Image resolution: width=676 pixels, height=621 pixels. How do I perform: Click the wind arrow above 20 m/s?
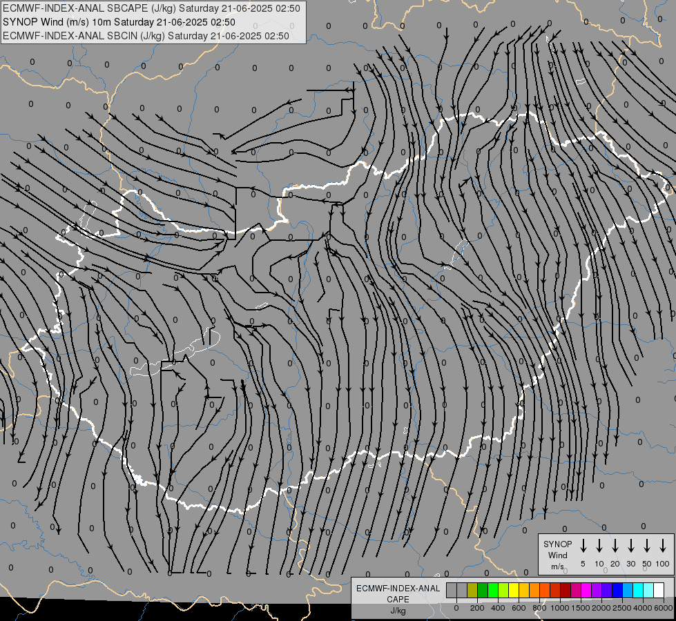[x=615, y=546]
